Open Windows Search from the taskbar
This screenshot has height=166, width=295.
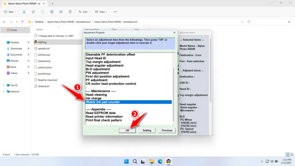(135, 161)
